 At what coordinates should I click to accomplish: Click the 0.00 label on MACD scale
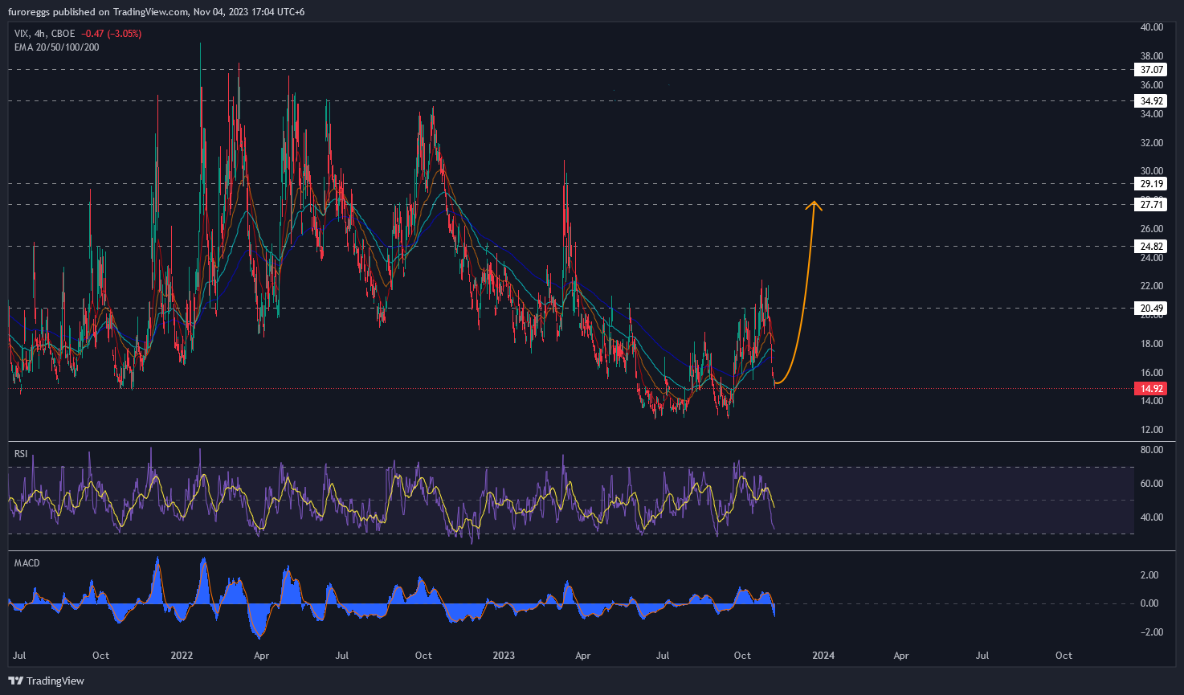click(1149, 603)
